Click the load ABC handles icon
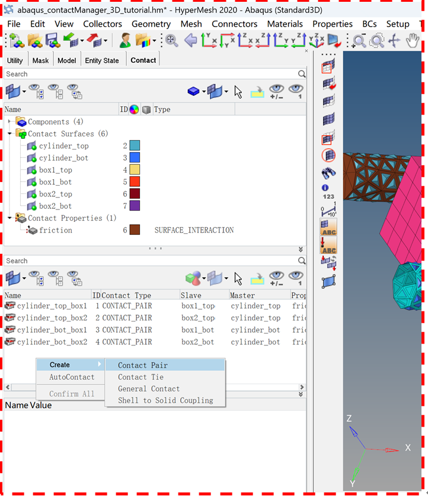428x496 pixels. tap(328, 245)
